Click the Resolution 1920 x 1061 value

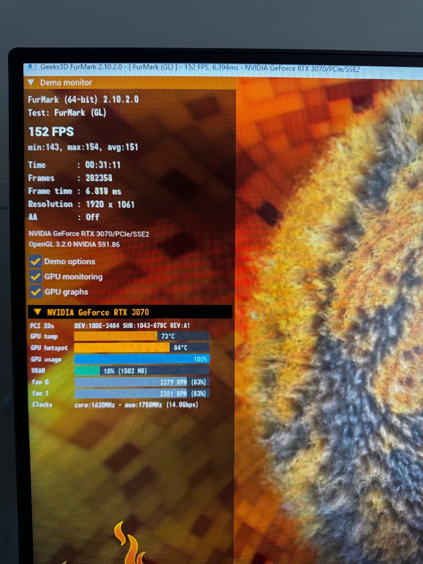pos(110,204)
